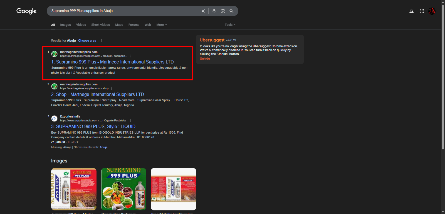This screenshot has height=214, width=445.
Task: Submit search using magnifier icon
Action: pos(231,11)
